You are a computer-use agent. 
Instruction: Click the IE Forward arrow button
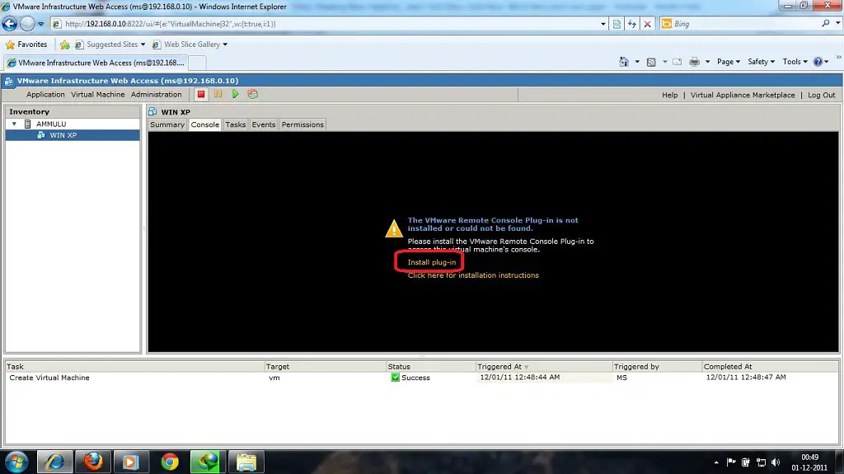tap(27, 24)
